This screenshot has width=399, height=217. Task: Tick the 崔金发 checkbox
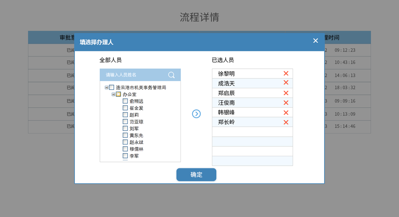(125, 108)
